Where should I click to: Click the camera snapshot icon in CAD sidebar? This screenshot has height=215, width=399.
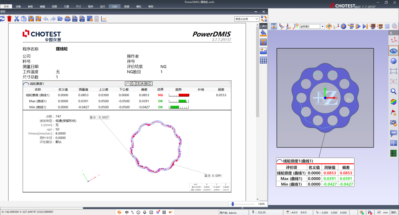pyautogui.click(x=393, y=123)
